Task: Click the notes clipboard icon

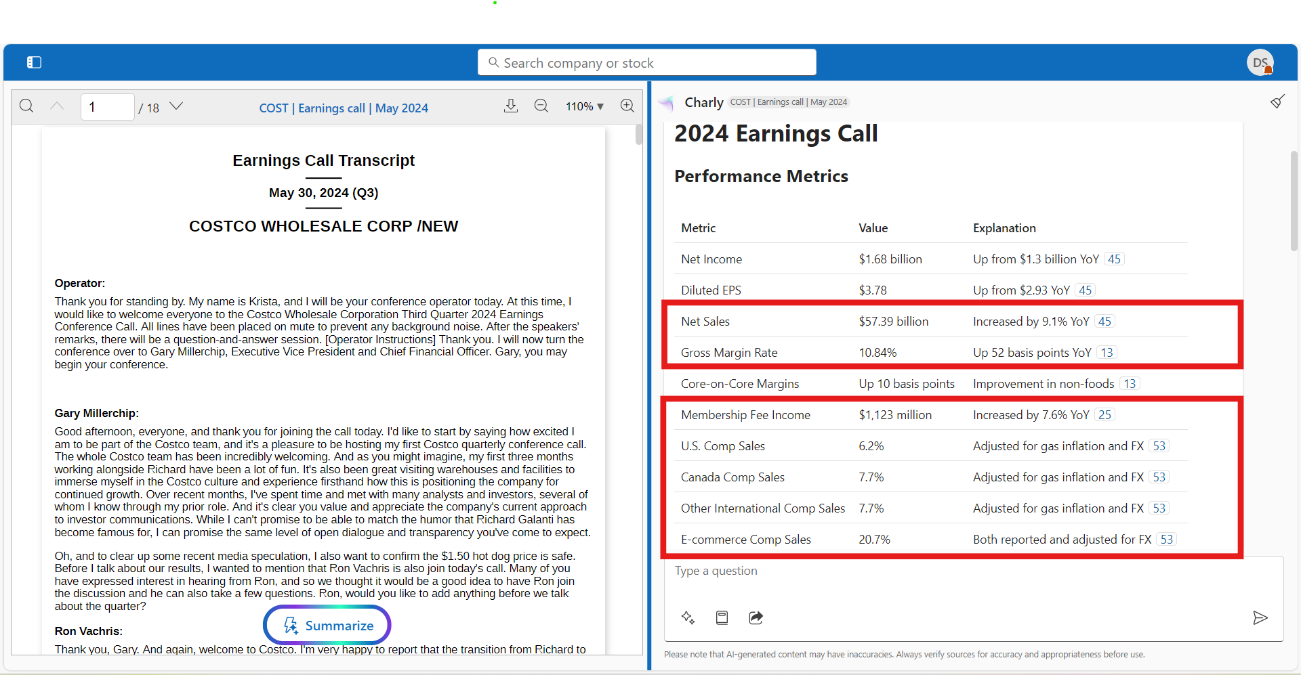Action: (x=722, y=617)
